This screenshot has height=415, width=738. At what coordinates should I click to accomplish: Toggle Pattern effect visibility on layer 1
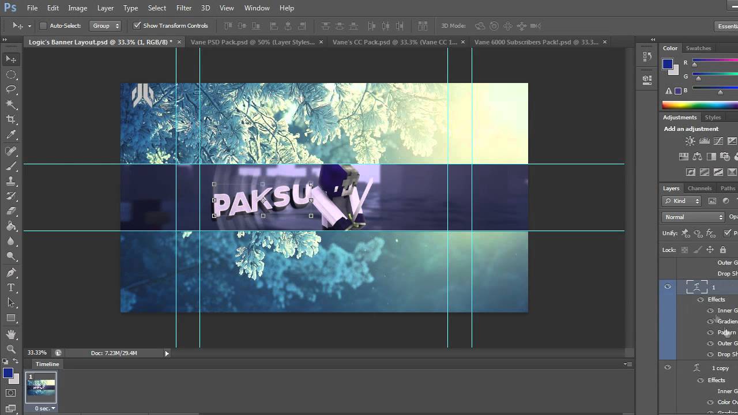[710, 333]
